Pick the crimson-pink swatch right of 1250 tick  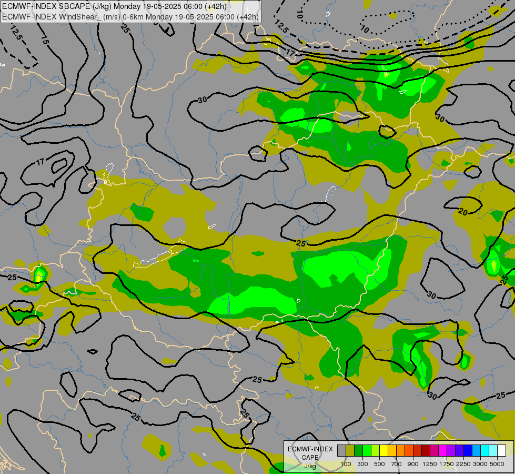[434, 451]
